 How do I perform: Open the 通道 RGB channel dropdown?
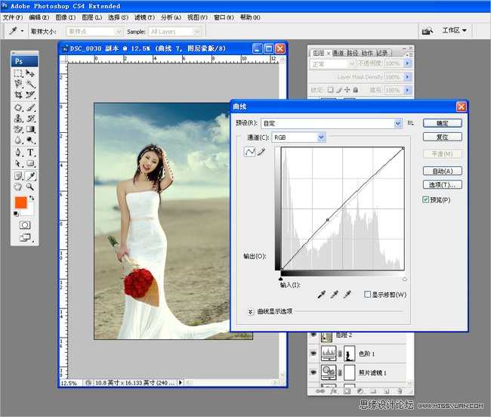click(321, 137)
